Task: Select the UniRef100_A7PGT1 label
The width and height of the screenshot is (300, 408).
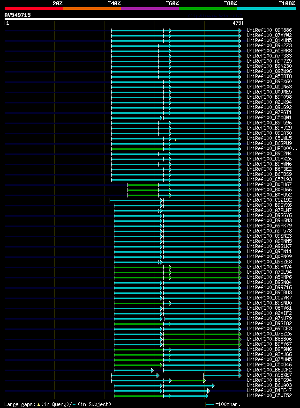Action: pyautogui.click(x=269, y=113)
